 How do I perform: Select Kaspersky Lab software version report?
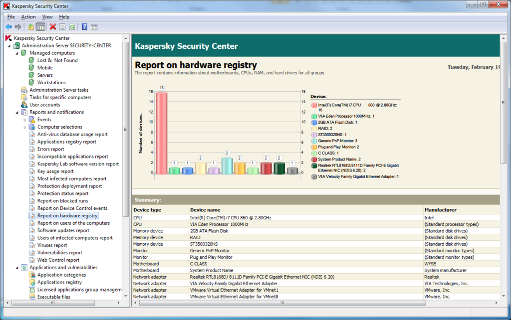point(78,164)
